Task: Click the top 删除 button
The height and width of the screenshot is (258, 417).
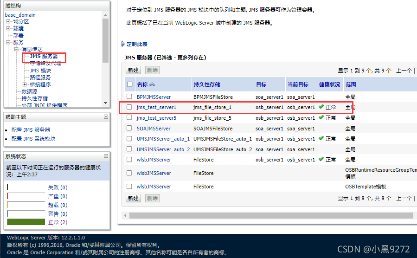Action: click(x=153, y=70)
